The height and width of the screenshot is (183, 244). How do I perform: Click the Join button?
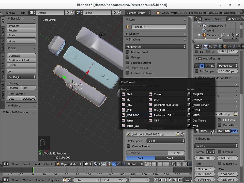pos(21,71)
